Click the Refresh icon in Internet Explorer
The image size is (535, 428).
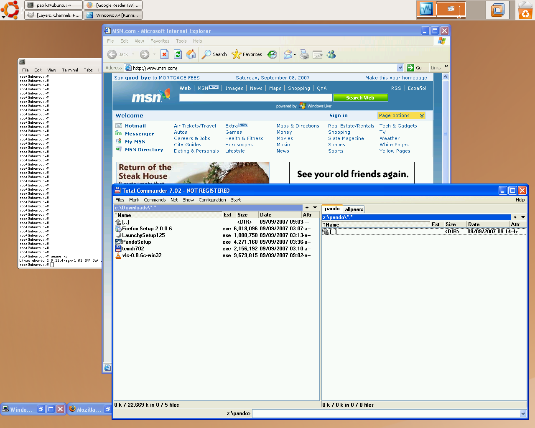pos(178,54)
